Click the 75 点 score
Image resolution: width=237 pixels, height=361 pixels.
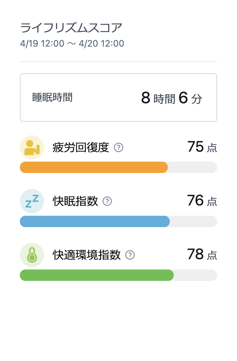202,147
